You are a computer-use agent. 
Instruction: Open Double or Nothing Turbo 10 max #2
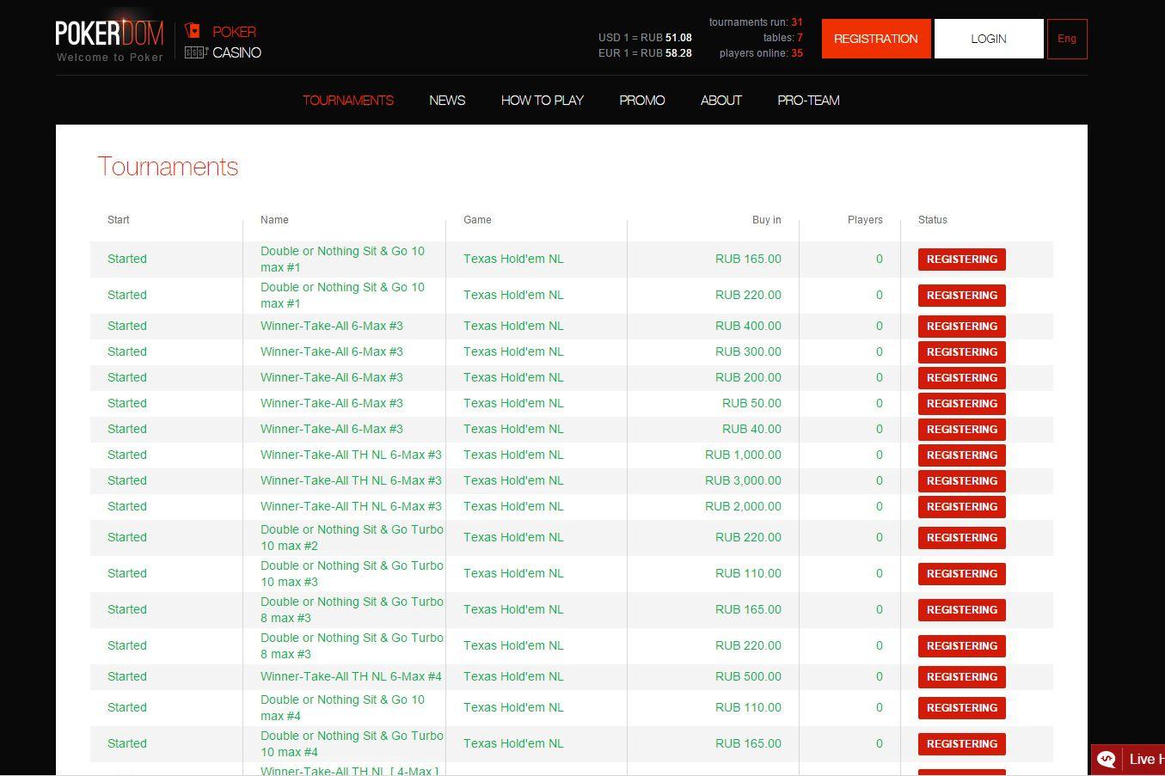[352, 537]
